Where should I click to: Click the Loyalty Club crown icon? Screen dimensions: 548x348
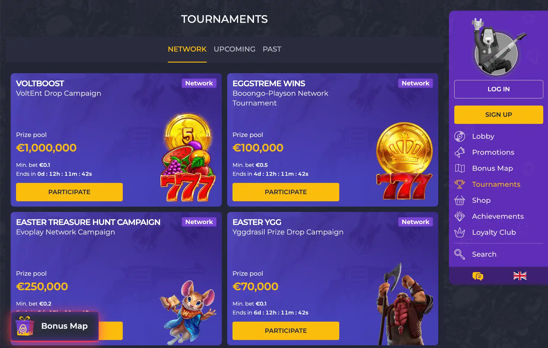[460, 232]
